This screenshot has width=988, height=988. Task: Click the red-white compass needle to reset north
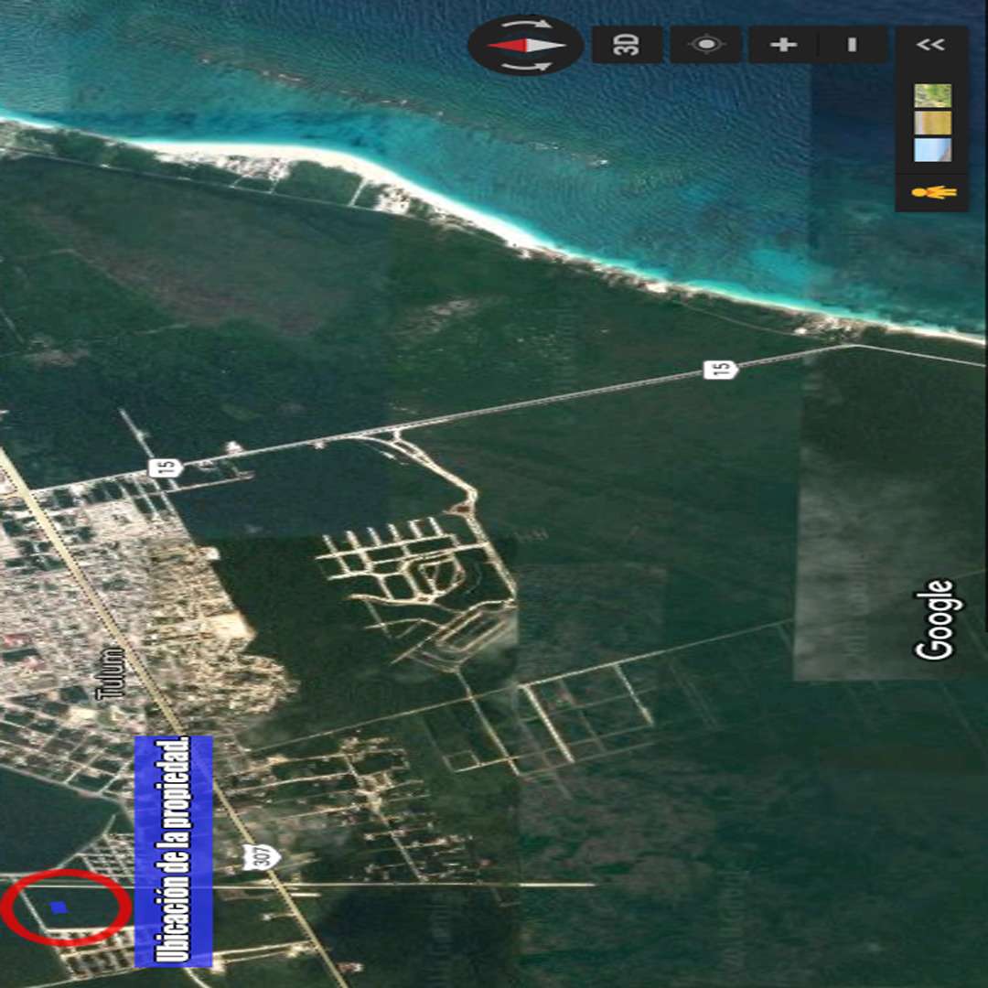(526, 44)
